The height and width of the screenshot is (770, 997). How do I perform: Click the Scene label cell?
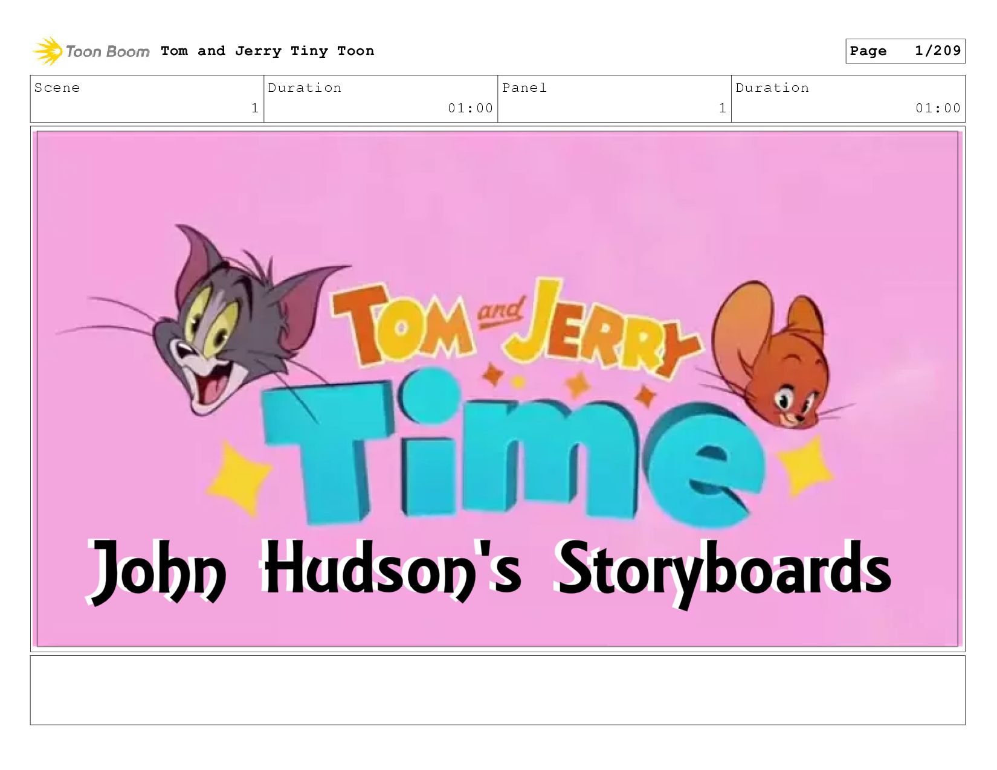[x=147, y=98]
